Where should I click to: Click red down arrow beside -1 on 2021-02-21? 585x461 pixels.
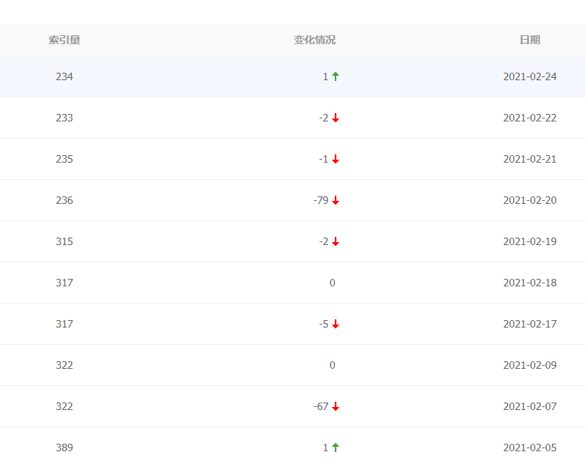tap(336, 159)
